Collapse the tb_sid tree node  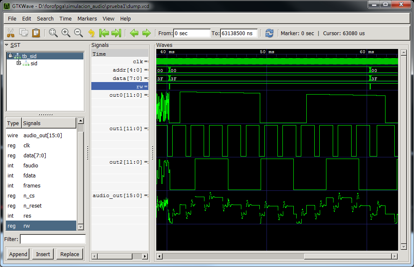[10, 56]
